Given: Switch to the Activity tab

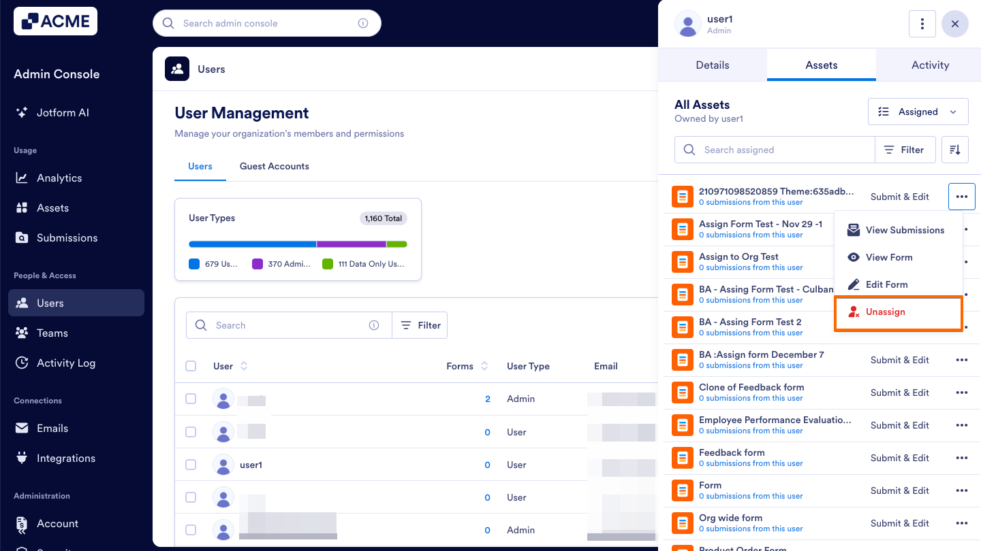Looking at the screenshot, I should click(x=929, y=65).
